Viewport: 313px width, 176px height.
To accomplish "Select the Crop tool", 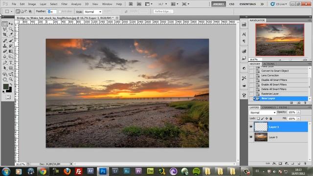I will point(5,35).
